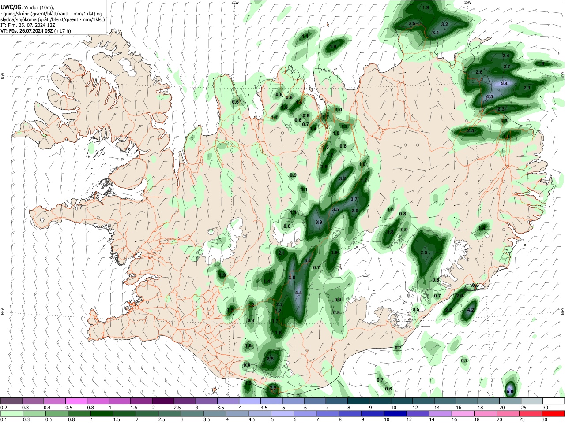Select upper-row dark teal swatch between 8 and 9
The image size is (565, 423).
(358, 401)
